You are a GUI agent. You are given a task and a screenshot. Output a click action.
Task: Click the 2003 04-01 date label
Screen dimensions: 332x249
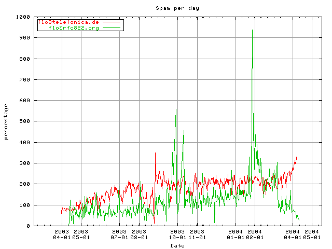tap(62, 234)
